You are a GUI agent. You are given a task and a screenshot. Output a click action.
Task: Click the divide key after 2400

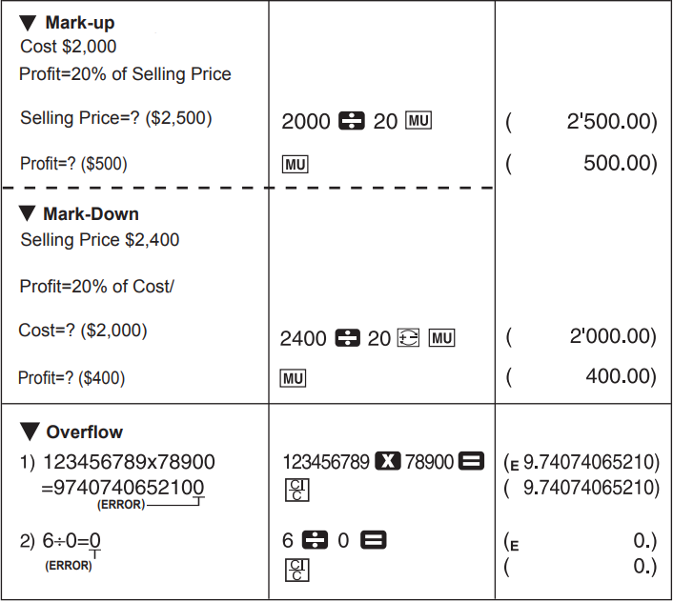pos(348,338)
